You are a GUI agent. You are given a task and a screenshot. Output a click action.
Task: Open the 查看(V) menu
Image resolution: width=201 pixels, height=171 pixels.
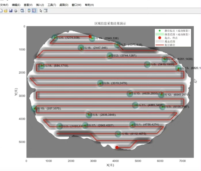click(x=28, y=5)
